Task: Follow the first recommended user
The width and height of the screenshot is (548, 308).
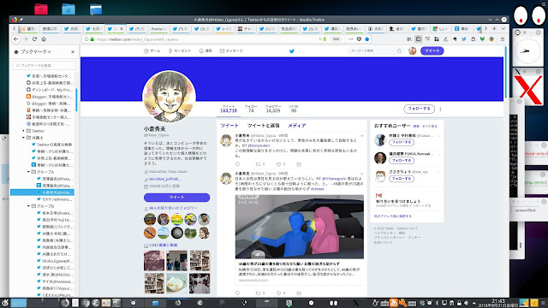Action: [402, 143]
